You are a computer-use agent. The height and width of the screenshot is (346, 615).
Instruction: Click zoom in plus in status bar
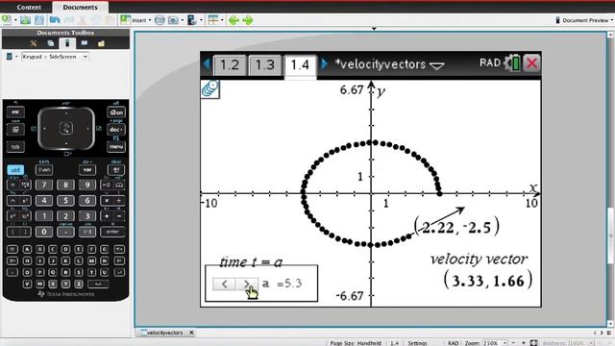pos(524,343)
